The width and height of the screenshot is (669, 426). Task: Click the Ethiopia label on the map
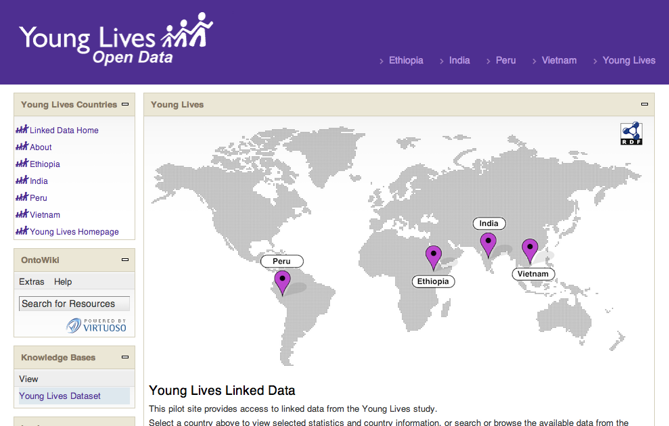[x=433, y=281]
